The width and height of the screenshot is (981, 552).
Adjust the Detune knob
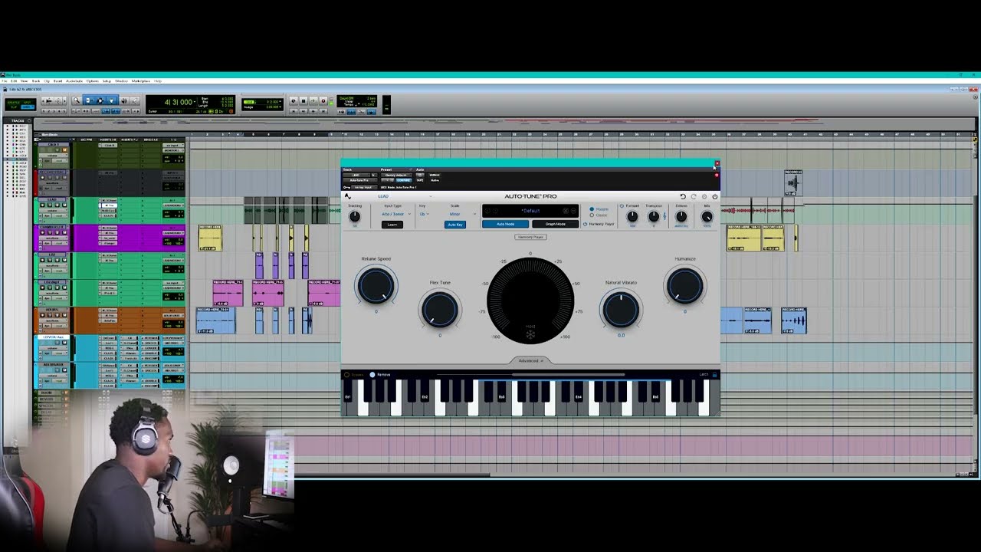(681, 216)
